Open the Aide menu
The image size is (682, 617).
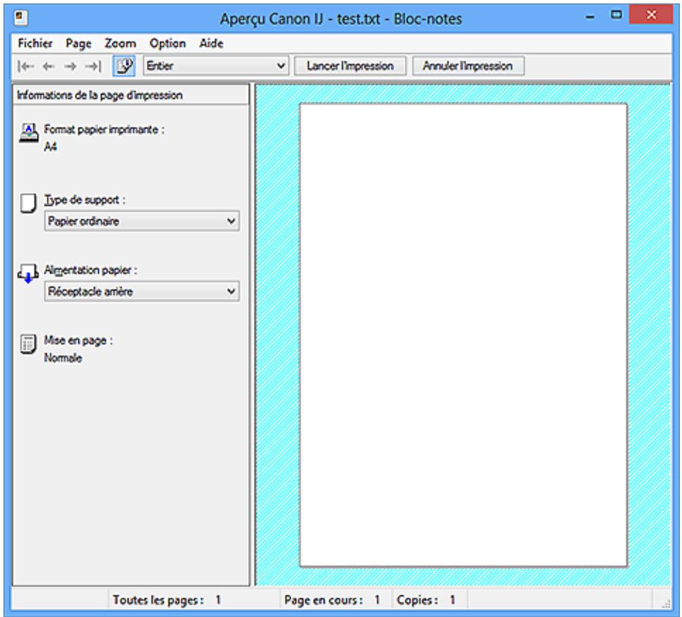tap(212, 43)
